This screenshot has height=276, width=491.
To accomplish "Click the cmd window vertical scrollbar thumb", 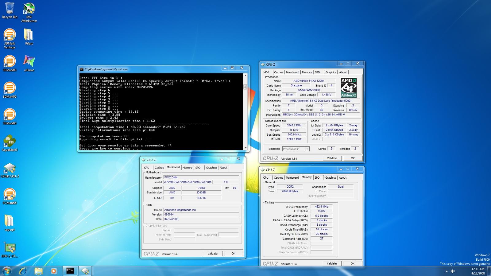I will tap(245, 87).
